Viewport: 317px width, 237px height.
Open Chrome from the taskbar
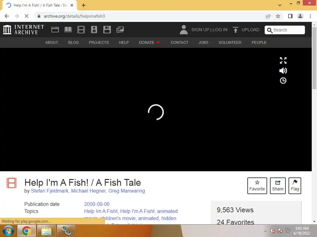coord(27,231)
